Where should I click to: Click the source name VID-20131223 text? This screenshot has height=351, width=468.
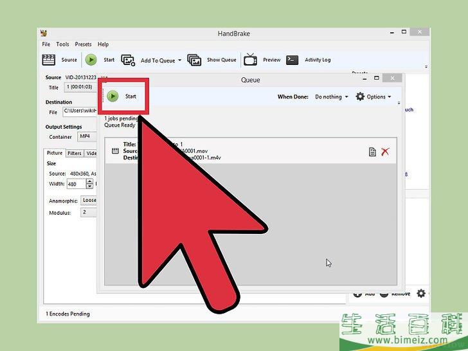80,77
